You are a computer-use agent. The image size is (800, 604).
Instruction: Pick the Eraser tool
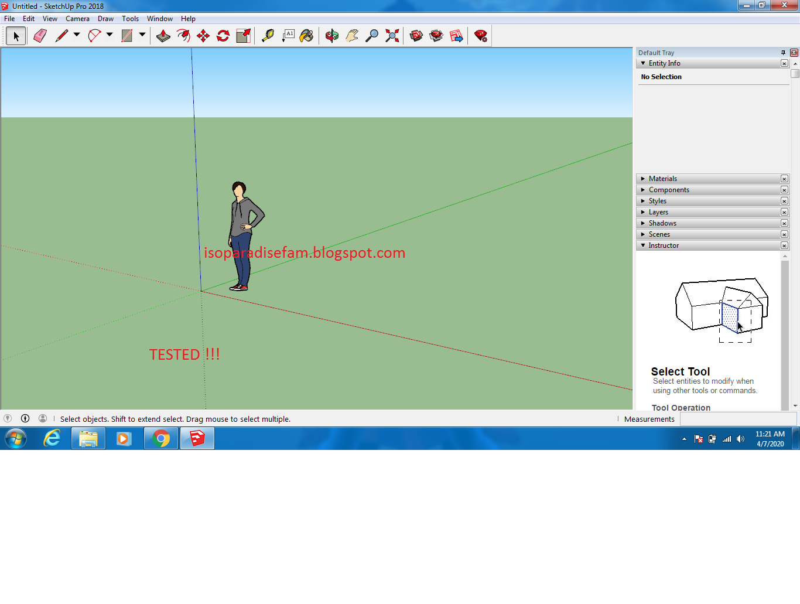[40, 36]
